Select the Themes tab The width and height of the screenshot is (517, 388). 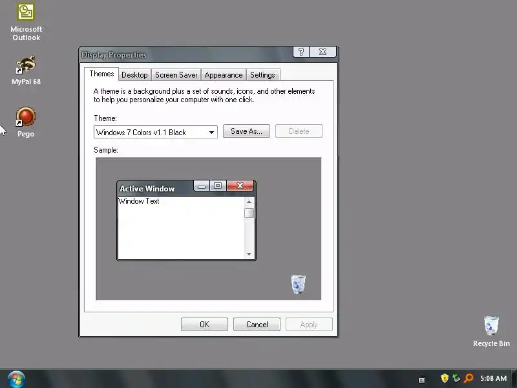(101, 74)
